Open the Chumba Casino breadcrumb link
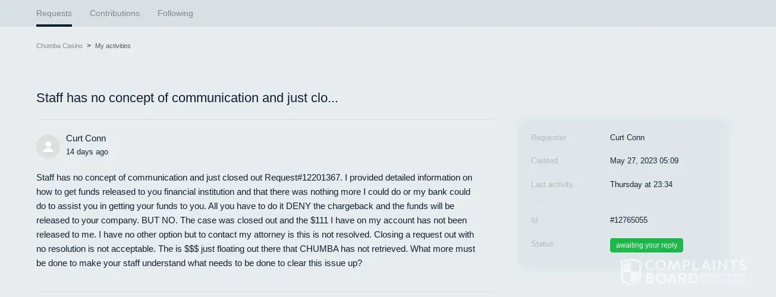This screenshot has height=297, width=776. click(x=59, y=46)
